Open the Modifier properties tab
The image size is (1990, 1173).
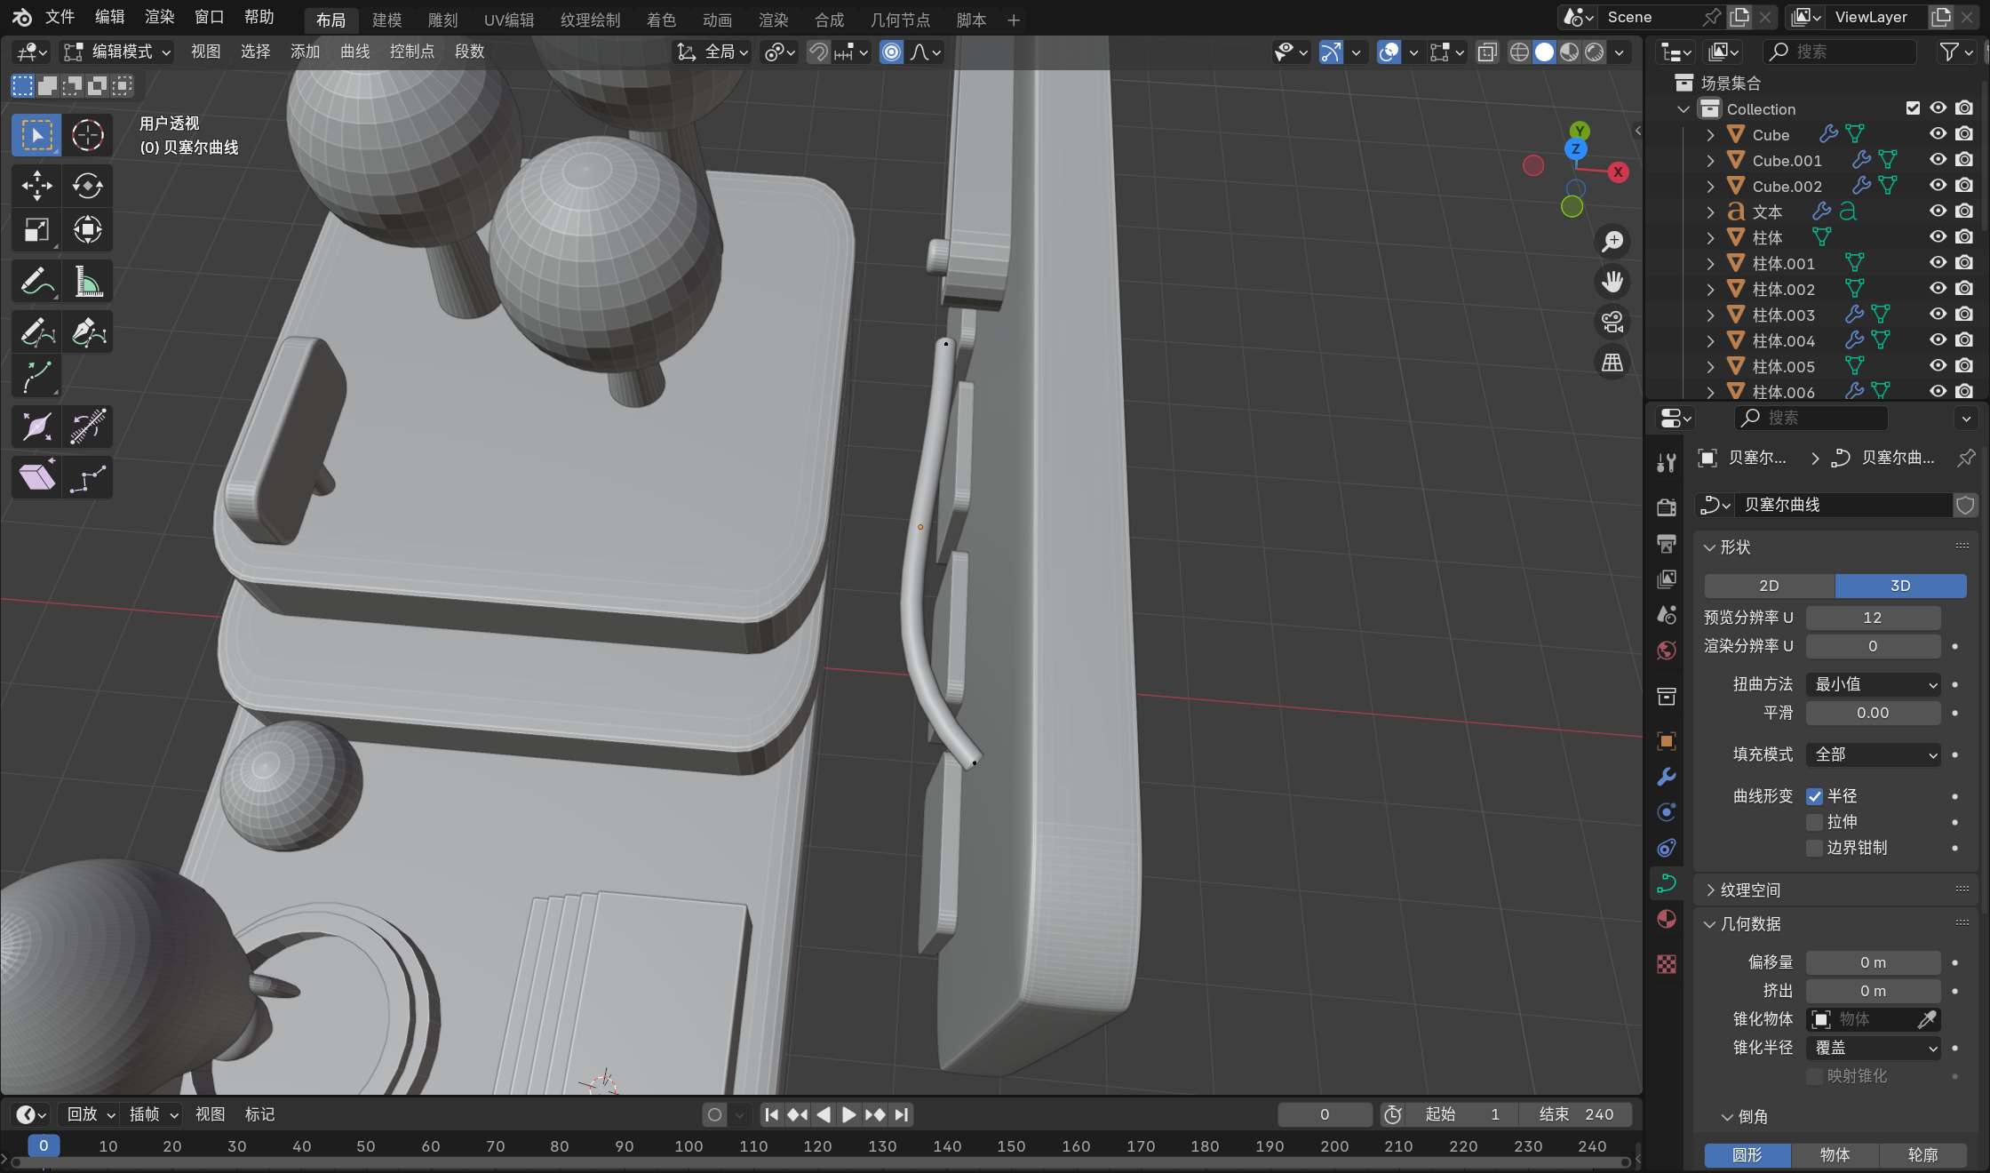1667,777
